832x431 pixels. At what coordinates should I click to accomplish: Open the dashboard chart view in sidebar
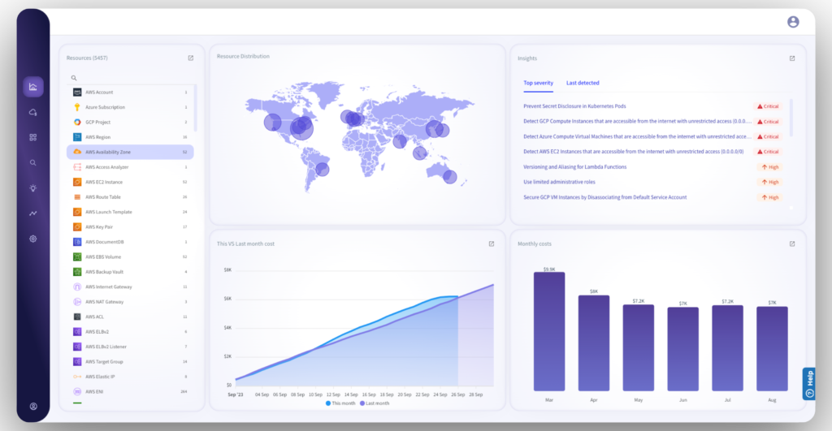pyautogui.click(x=32, y=87)
